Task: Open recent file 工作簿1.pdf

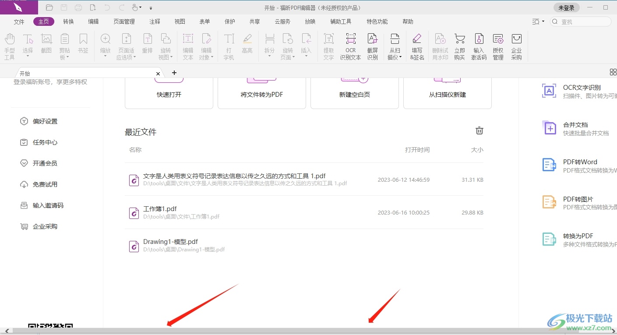Action: (x=304, y=212)
